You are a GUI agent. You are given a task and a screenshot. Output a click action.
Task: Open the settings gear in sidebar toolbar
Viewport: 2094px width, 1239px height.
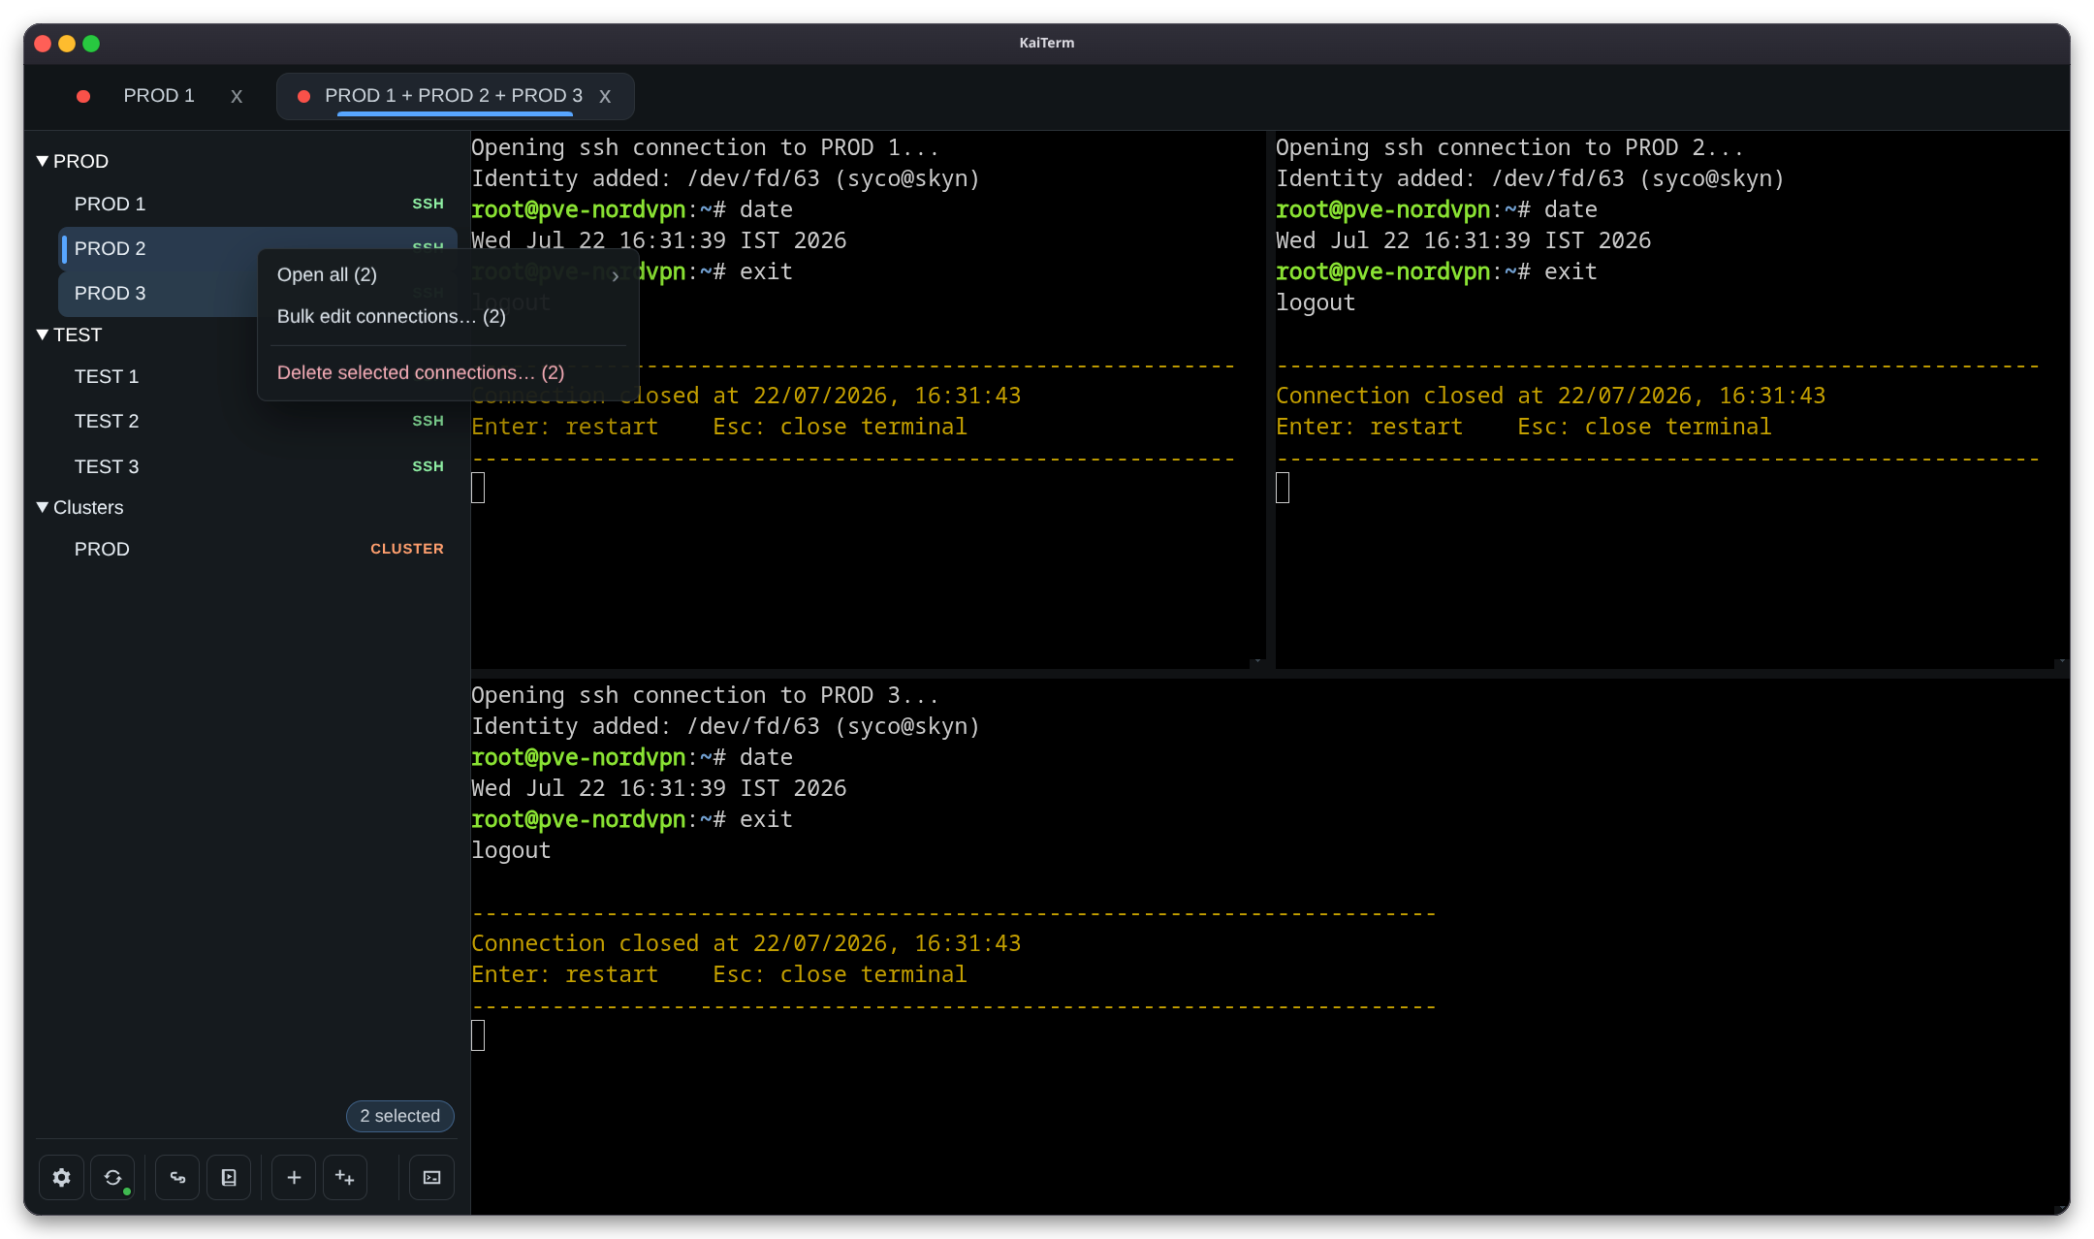click(x=61, y=1177)
